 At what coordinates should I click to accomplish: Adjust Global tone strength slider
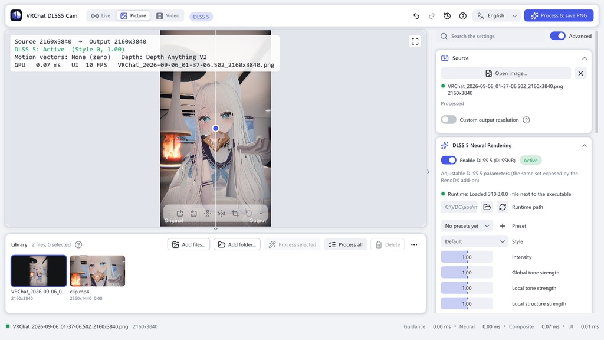[x=467, y=273]
